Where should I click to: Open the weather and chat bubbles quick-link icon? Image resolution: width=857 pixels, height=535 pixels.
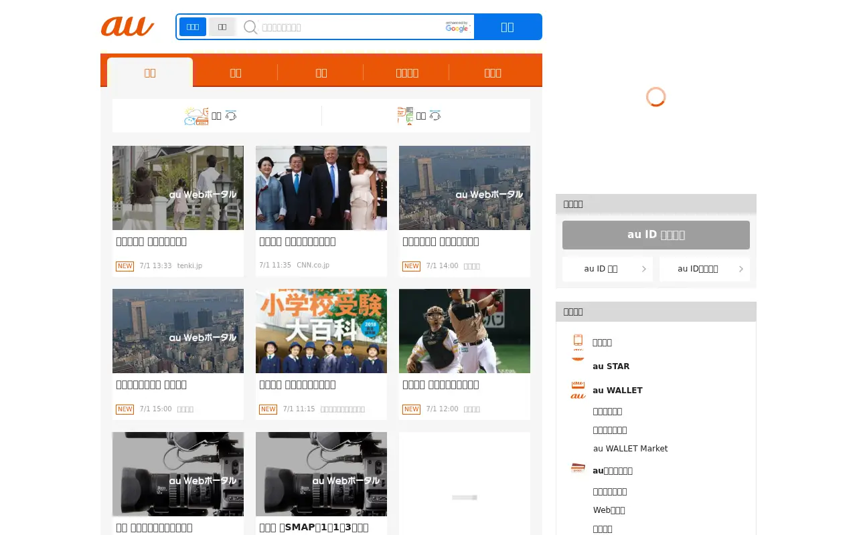coord(196,116)
